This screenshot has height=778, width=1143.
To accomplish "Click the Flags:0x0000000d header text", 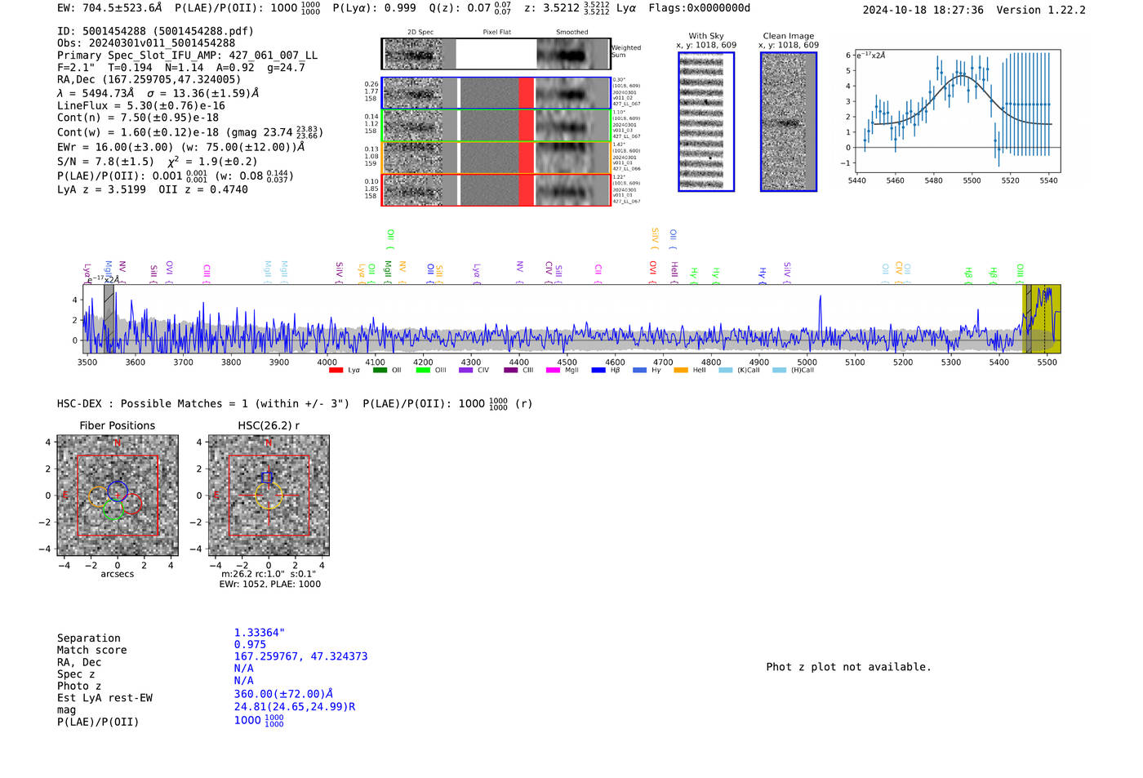I will pyautogui.click(x=699, y=8).
